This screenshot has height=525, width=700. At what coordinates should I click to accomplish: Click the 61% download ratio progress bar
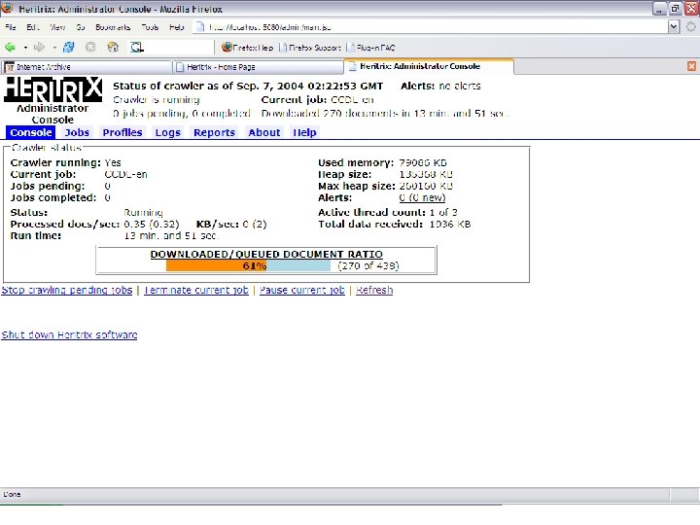(248, 266)
